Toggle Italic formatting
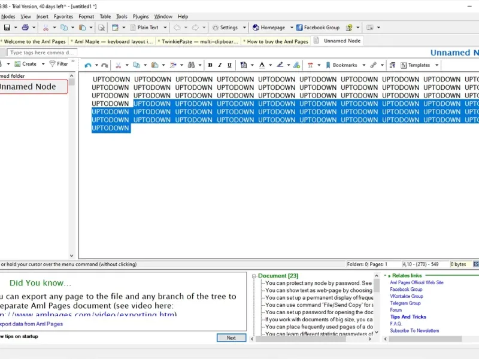Image resolution: width=479 pixels, height=359 pixels. tap(220, 65)
